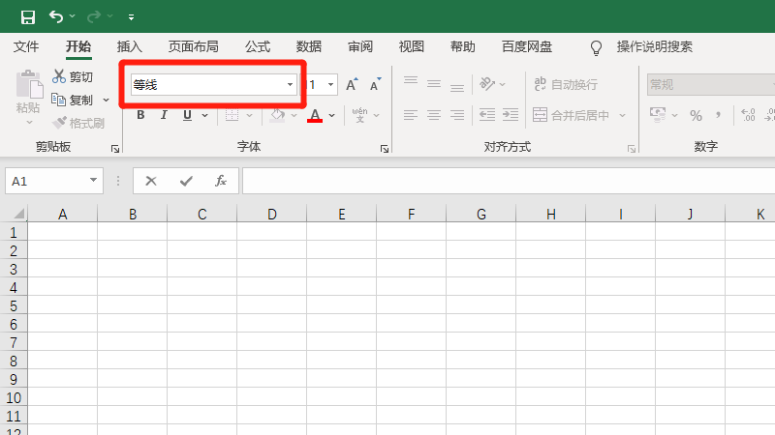This screenshot has height=435, width=775.
Task: Click the red font color button
Action: click(315, 115)
